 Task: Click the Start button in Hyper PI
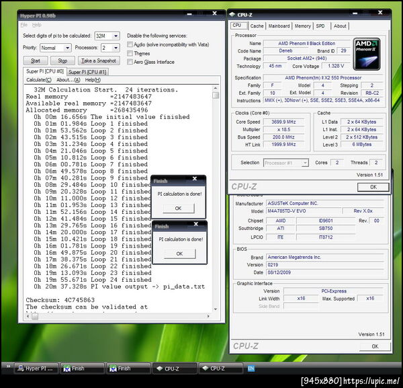[36, 61]
